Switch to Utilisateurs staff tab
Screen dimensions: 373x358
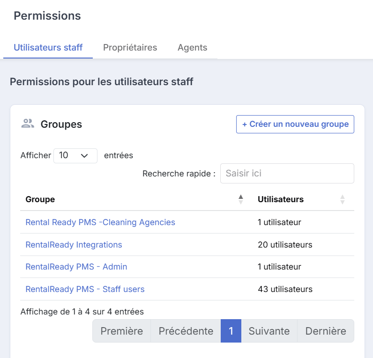click(48, 48)
